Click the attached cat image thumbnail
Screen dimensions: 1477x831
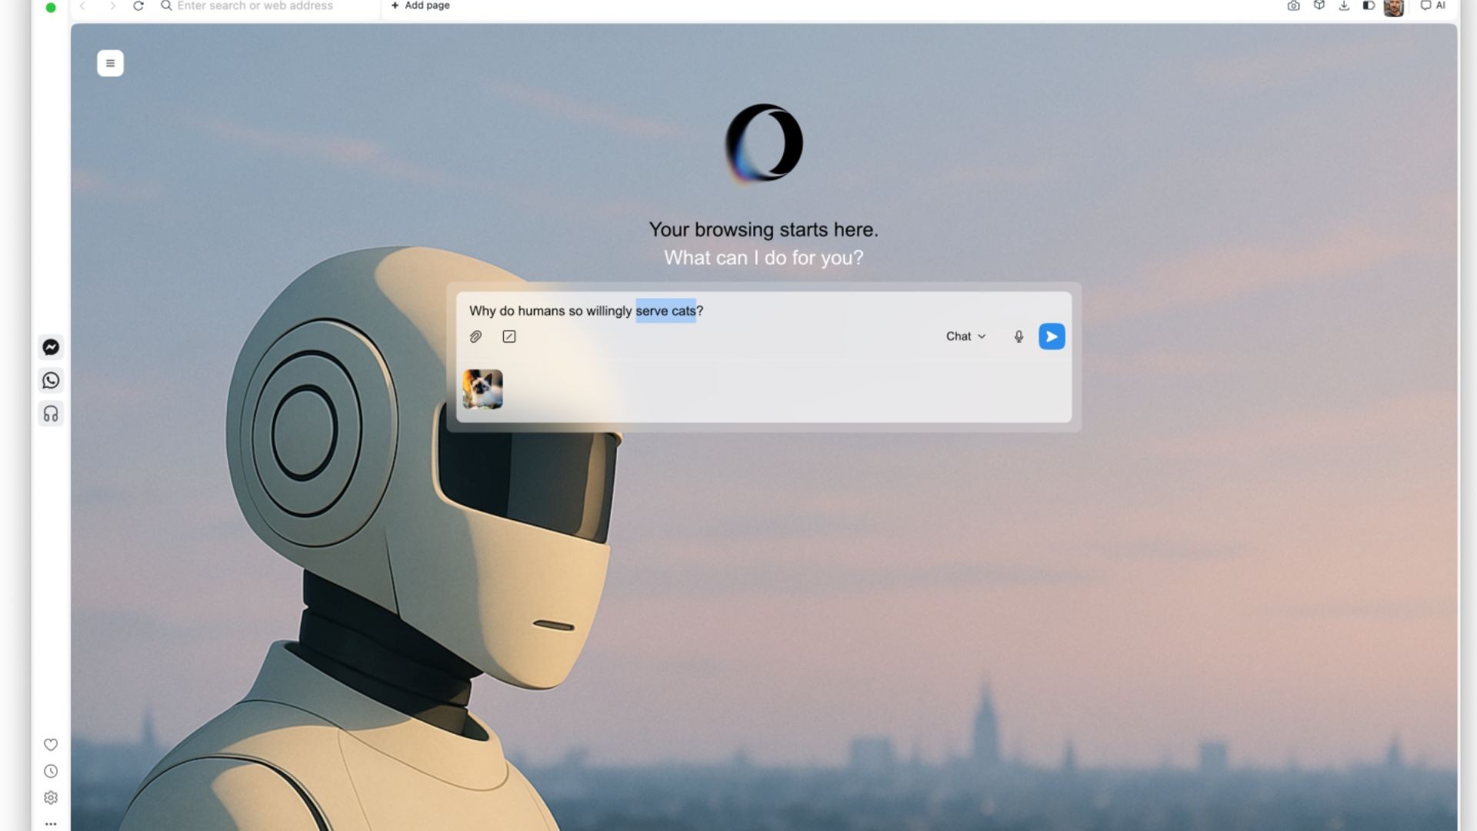click(x=482, y=389)
